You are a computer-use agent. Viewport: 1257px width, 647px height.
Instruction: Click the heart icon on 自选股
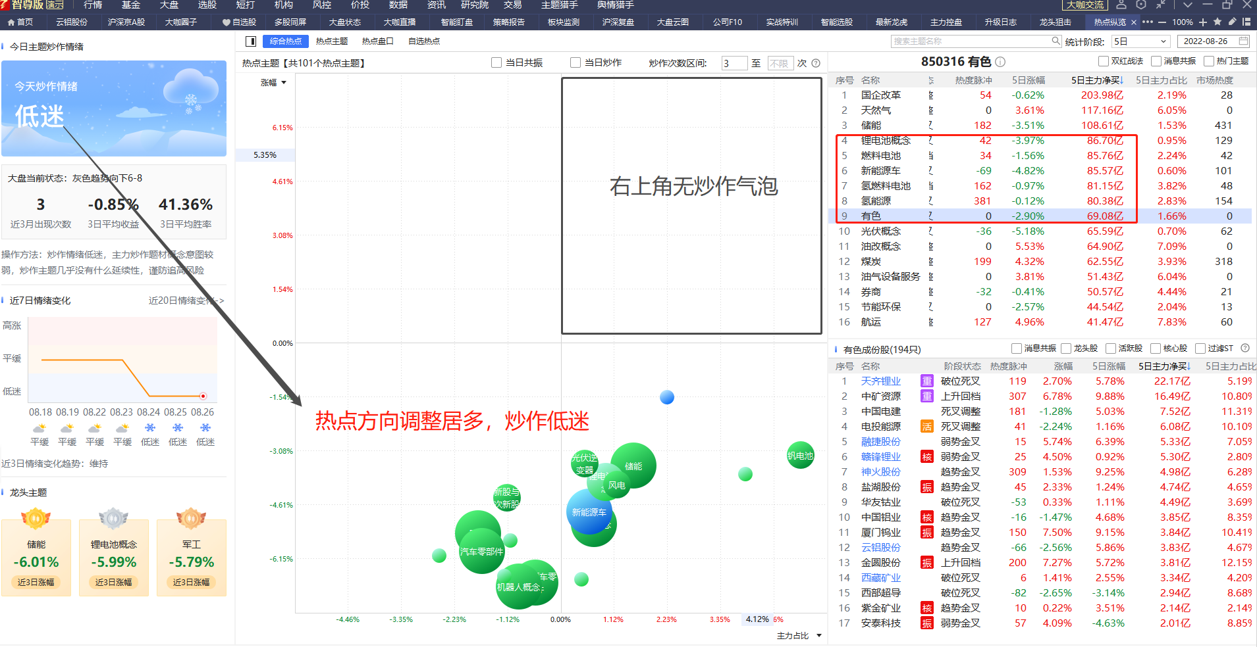[227, 22]
